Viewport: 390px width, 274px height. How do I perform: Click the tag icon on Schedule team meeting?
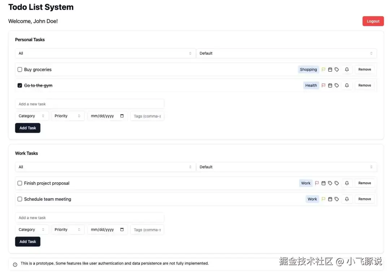[x=337, y=199]
